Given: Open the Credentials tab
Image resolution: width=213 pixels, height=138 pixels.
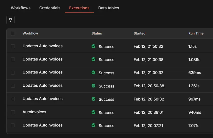Looking at the screenshot, I should pos(50,8).
